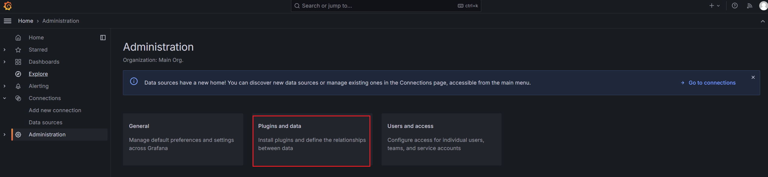Open the help question mark icon
This screenshot has height=177, width=768.
[x=735, y=6]
